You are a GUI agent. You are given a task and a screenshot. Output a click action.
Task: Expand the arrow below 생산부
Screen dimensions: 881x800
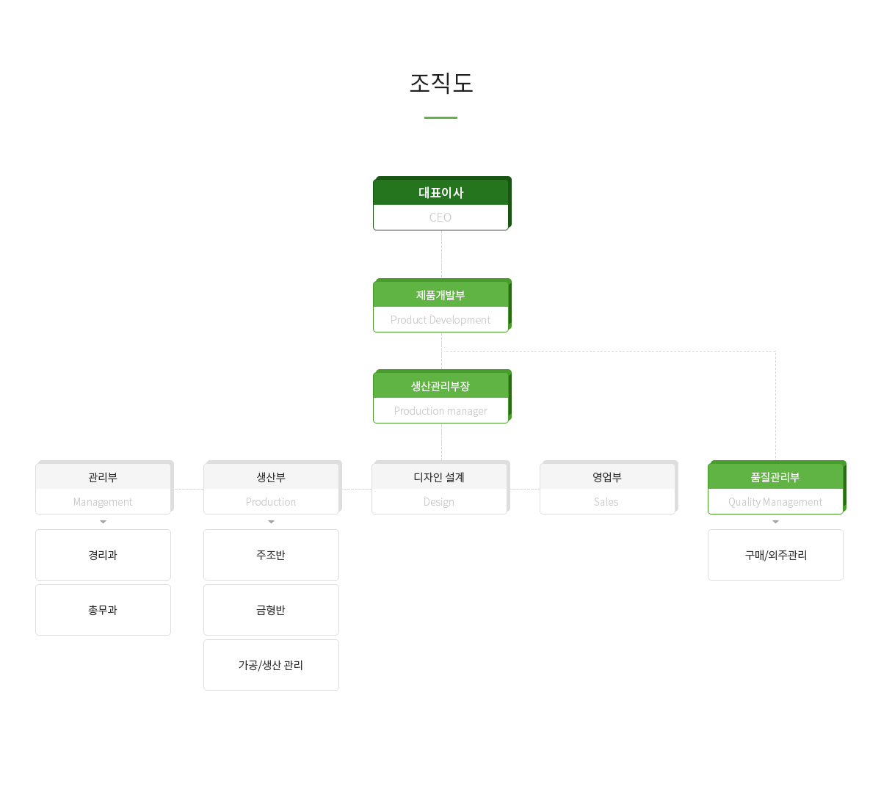(271, 522)
